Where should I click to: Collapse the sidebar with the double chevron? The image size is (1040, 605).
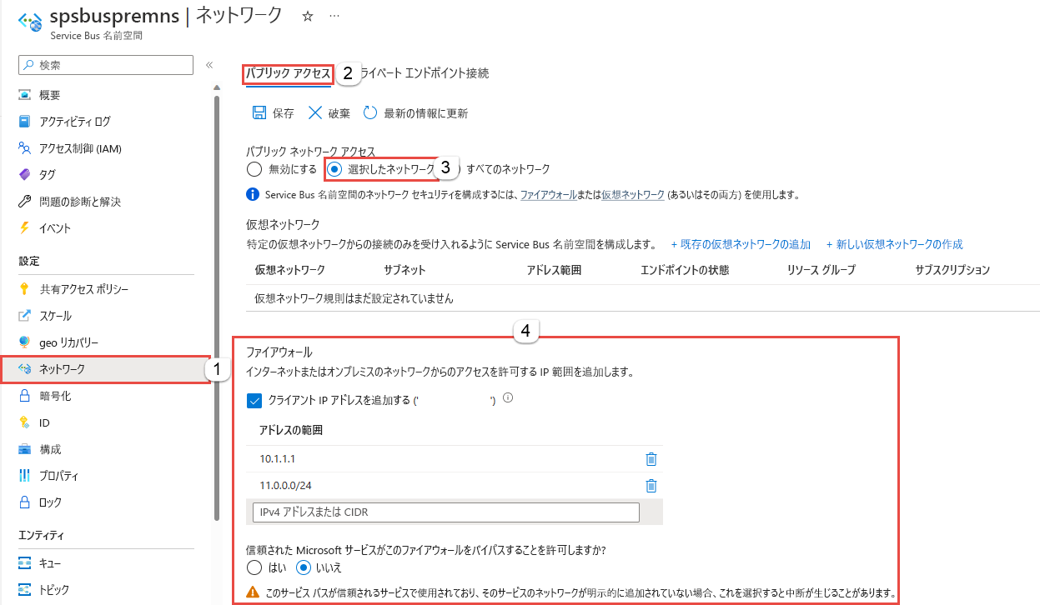point(209,65)
